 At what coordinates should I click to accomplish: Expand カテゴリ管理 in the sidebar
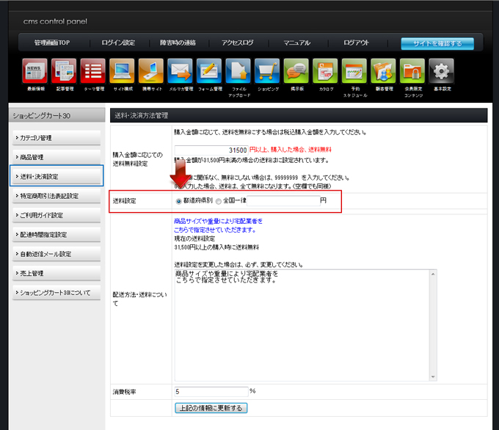57,138
